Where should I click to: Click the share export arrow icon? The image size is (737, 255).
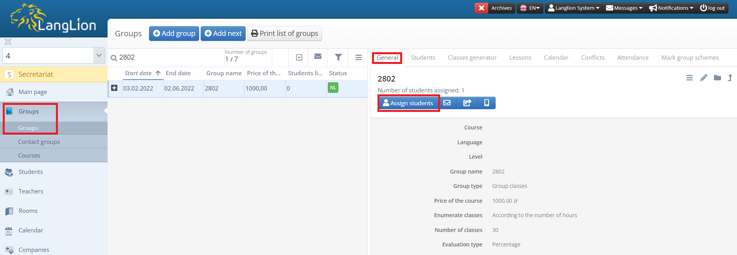467,103
